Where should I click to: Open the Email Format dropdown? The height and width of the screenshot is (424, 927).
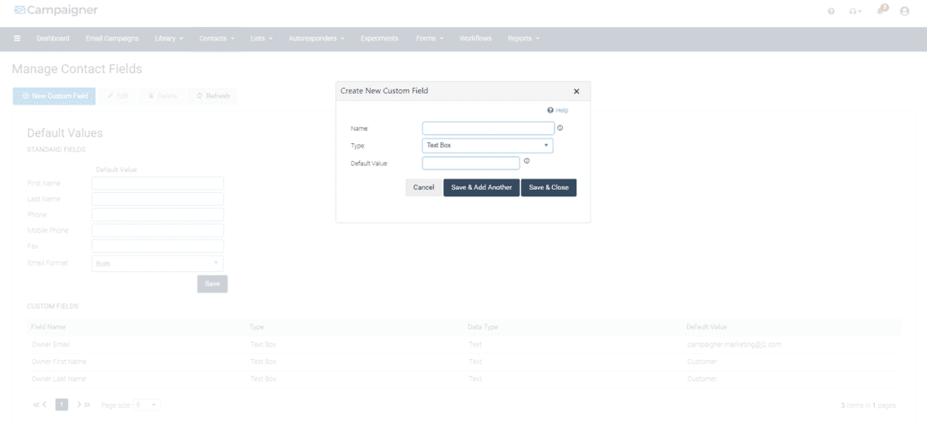[x=157, y=264]
